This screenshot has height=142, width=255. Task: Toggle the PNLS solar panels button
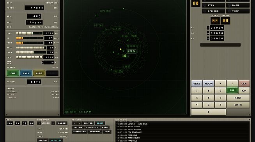pyautogui.click(x=26, y=73)
